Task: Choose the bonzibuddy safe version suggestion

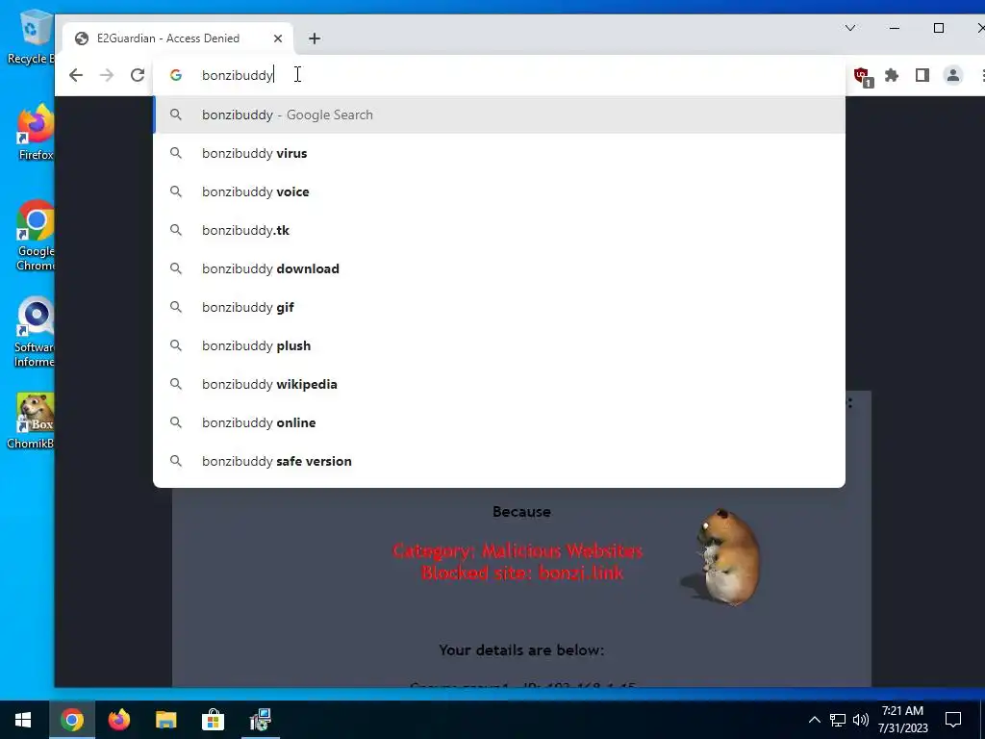Action: 499,461
